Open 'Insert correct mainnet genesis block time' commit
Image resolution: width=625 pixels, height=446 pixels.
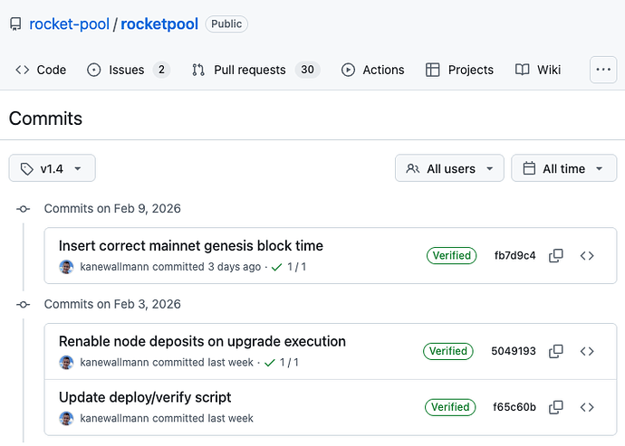pos(190,245)
